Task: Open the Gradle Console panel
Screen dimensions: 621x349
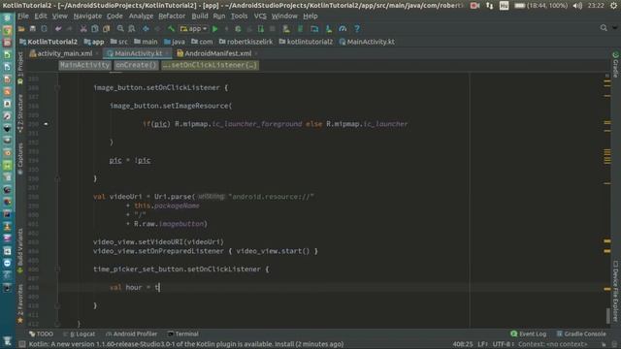Action: pos(581,333)
